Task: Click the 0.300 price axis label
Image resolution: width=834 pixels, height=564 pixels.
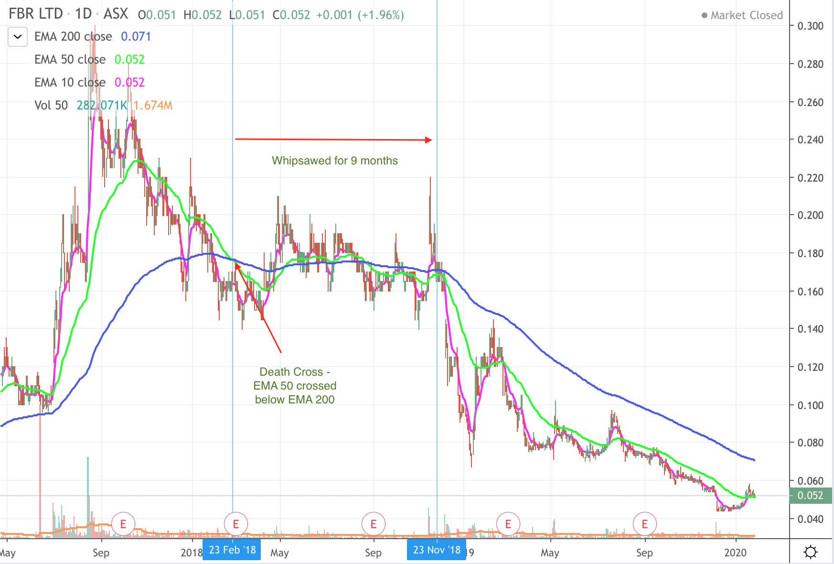Action: pyautogui.click(x=811, y=26)
